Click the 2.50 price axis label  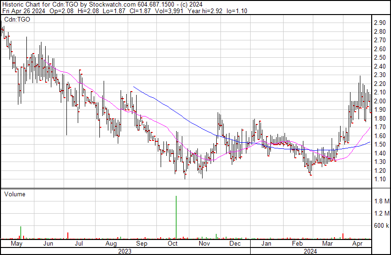coord(380,57)
